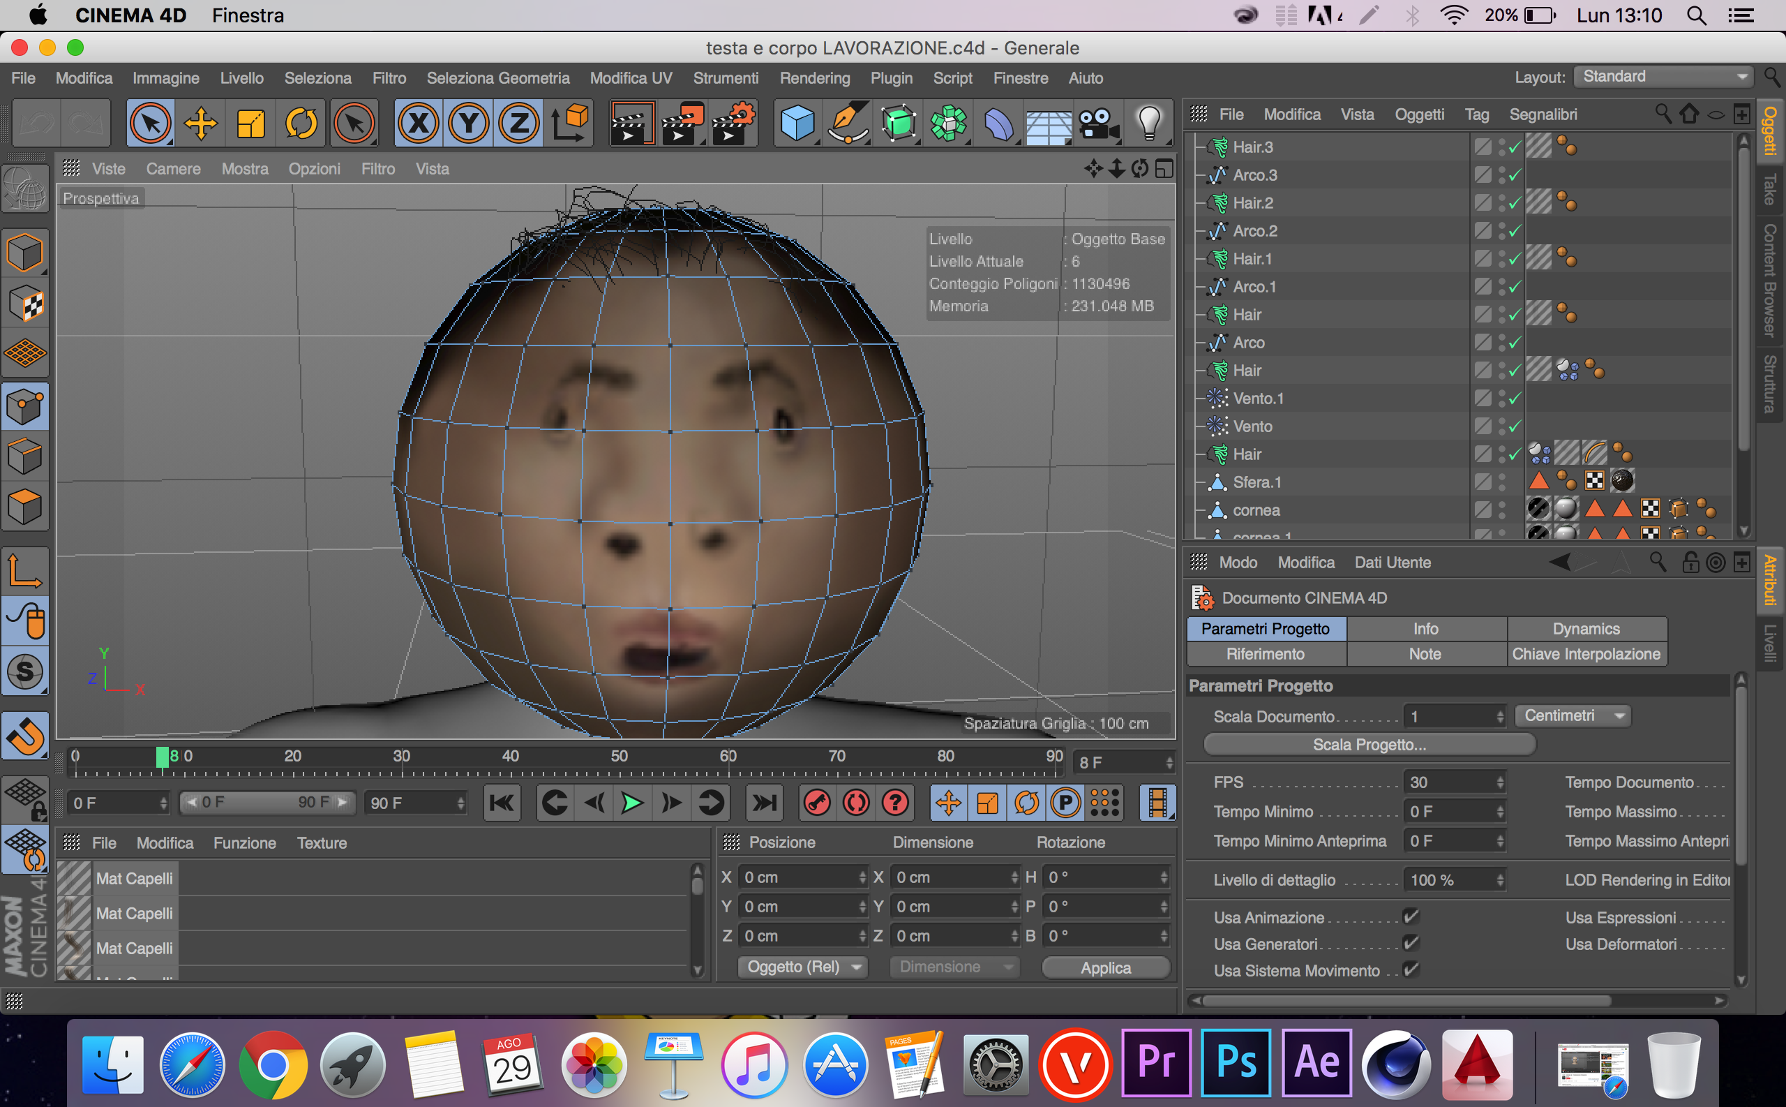Select the Move tool in toolbar

[200, 123]
